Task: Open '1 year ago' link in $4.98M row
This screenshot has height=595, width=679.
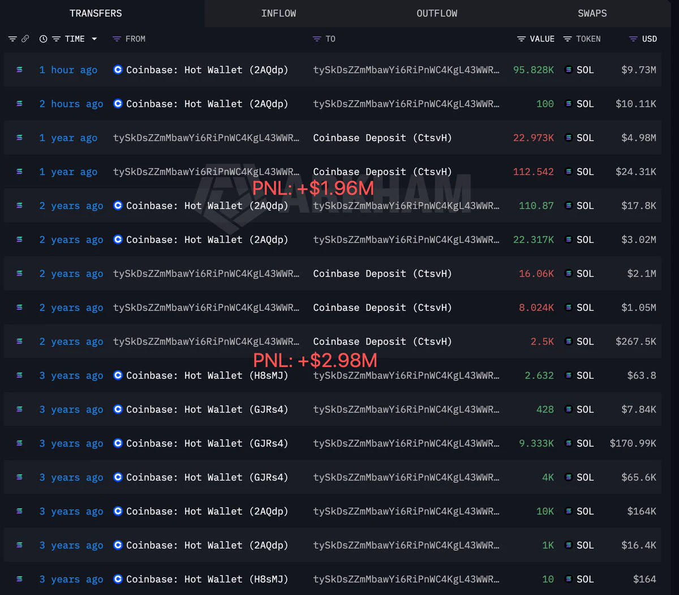Action: tap(68, 138)
